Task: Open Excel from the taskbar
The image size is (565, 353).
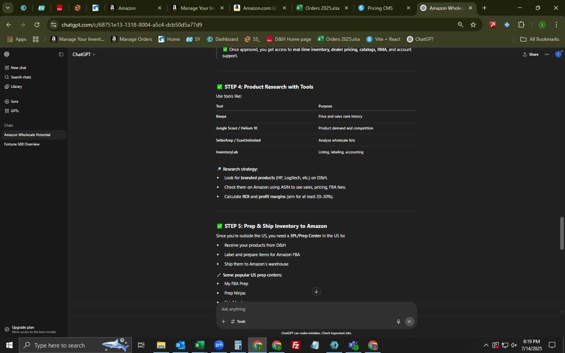Action: tap(200, 345)
